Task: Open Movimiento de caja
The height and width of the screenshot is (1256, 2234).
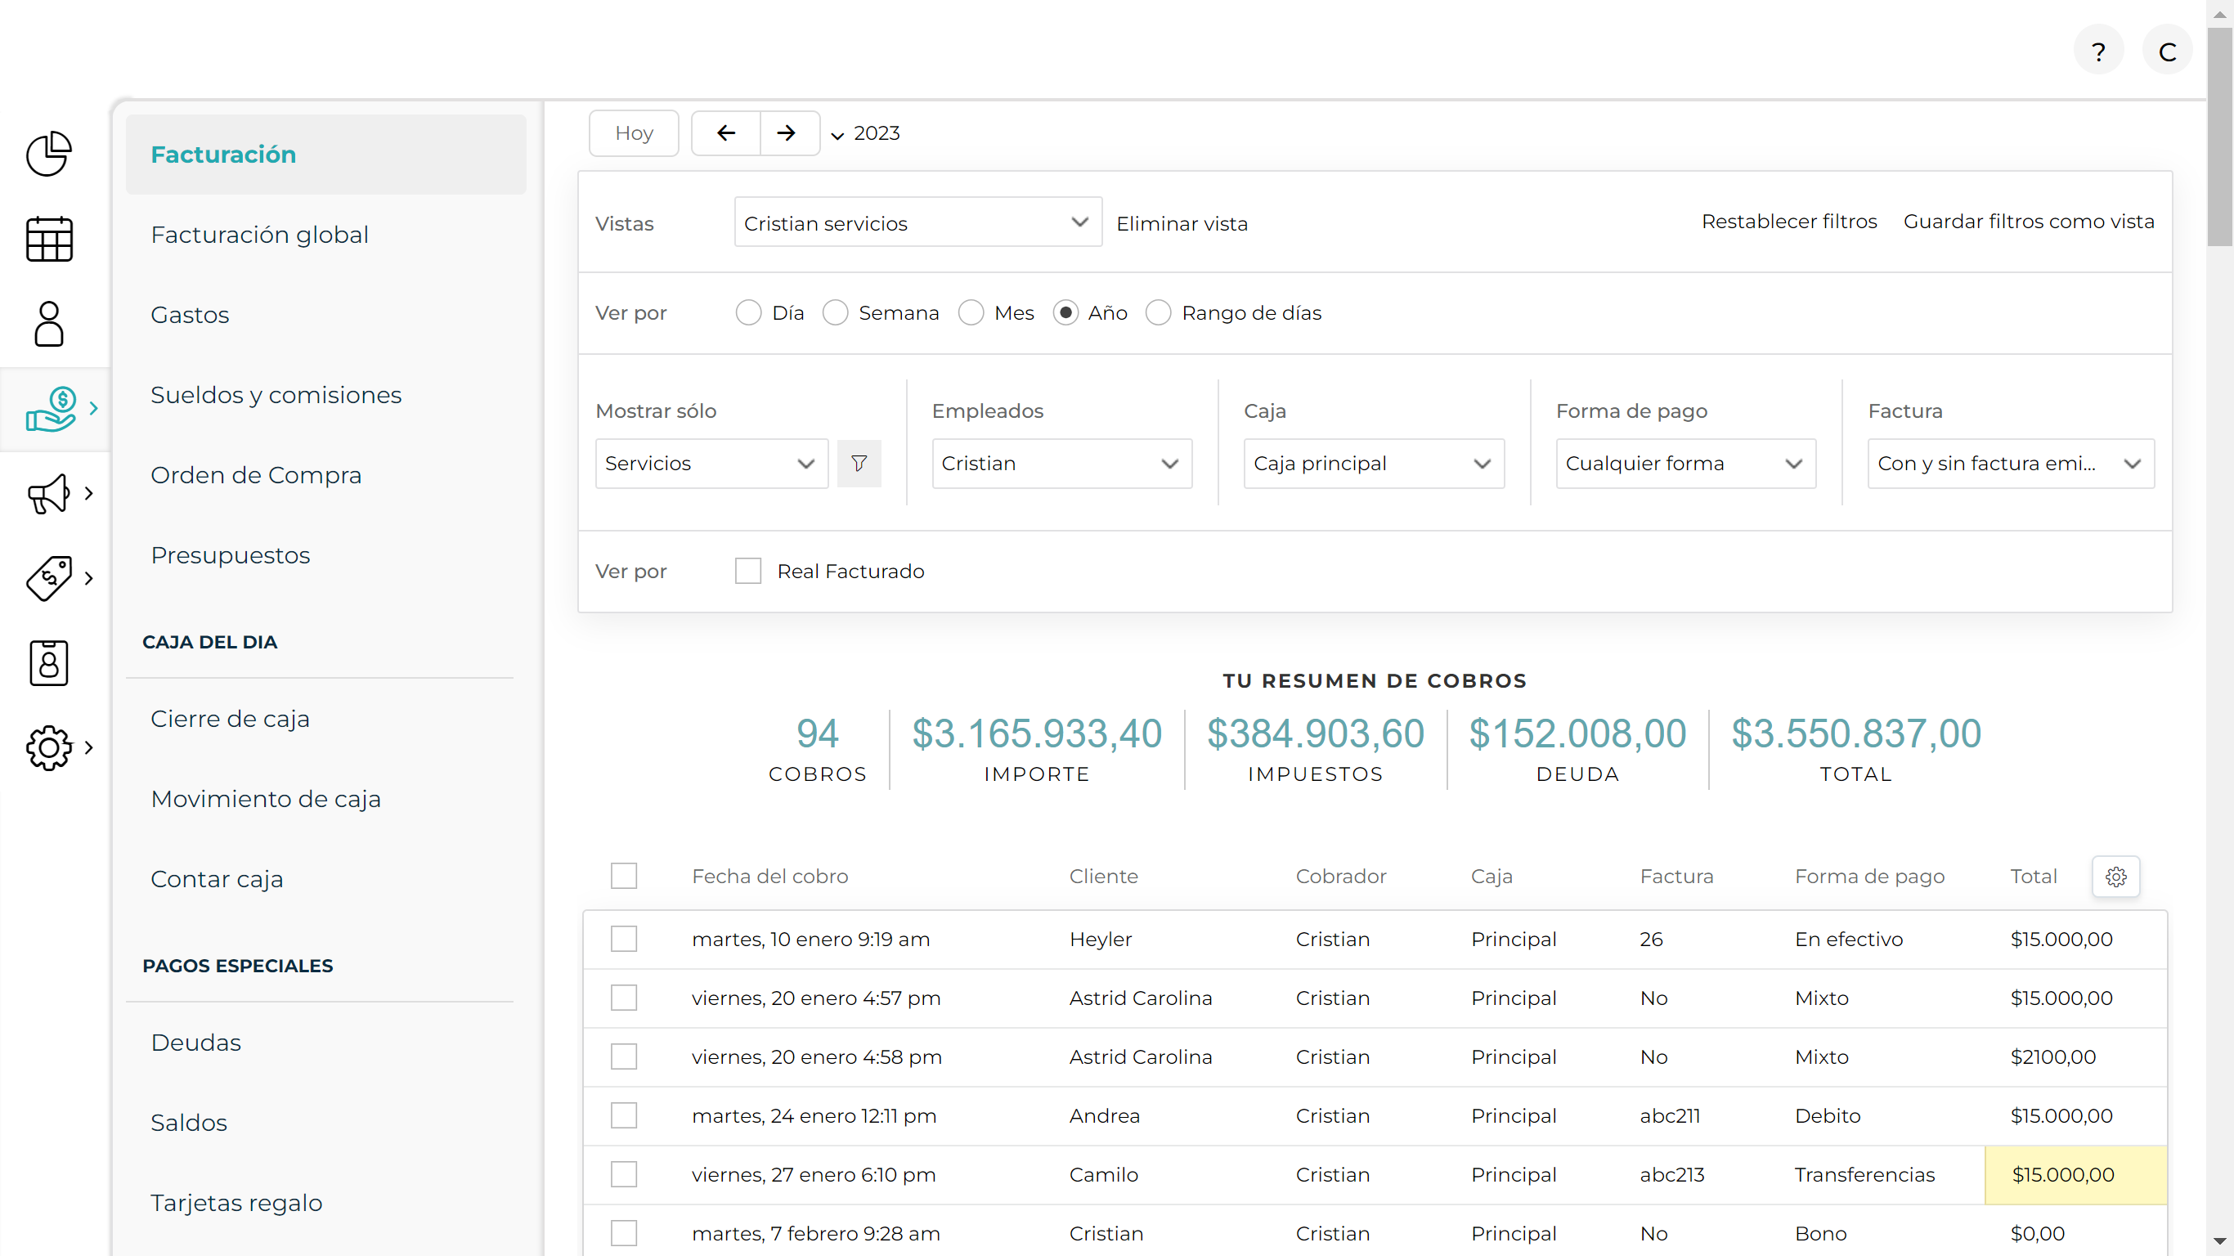Action: click(x=266, y=799)
